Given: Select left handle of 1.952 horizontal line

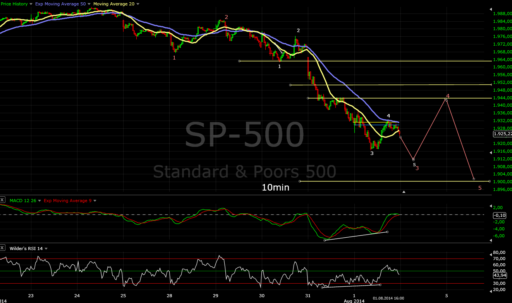Looking at the screenshot, I should click(290, 85).
